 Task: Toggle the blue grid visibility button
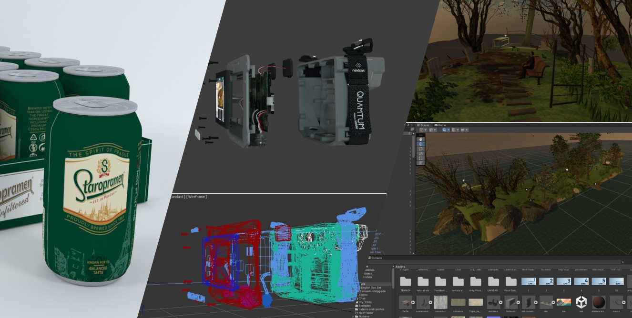click(444, 130)
